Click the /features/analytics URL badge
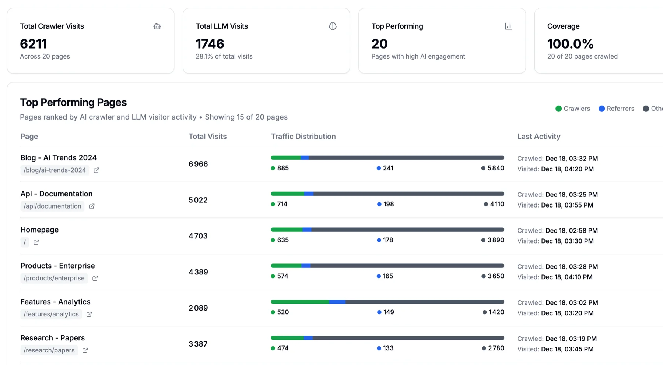This screenshot has height=365, width=663. pyautogui.click(x=51, y=314)
